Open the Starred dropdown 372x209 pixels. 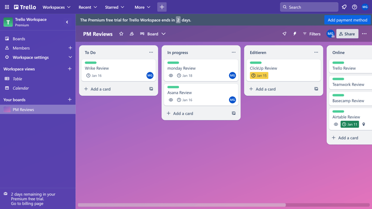click(114, 7)
